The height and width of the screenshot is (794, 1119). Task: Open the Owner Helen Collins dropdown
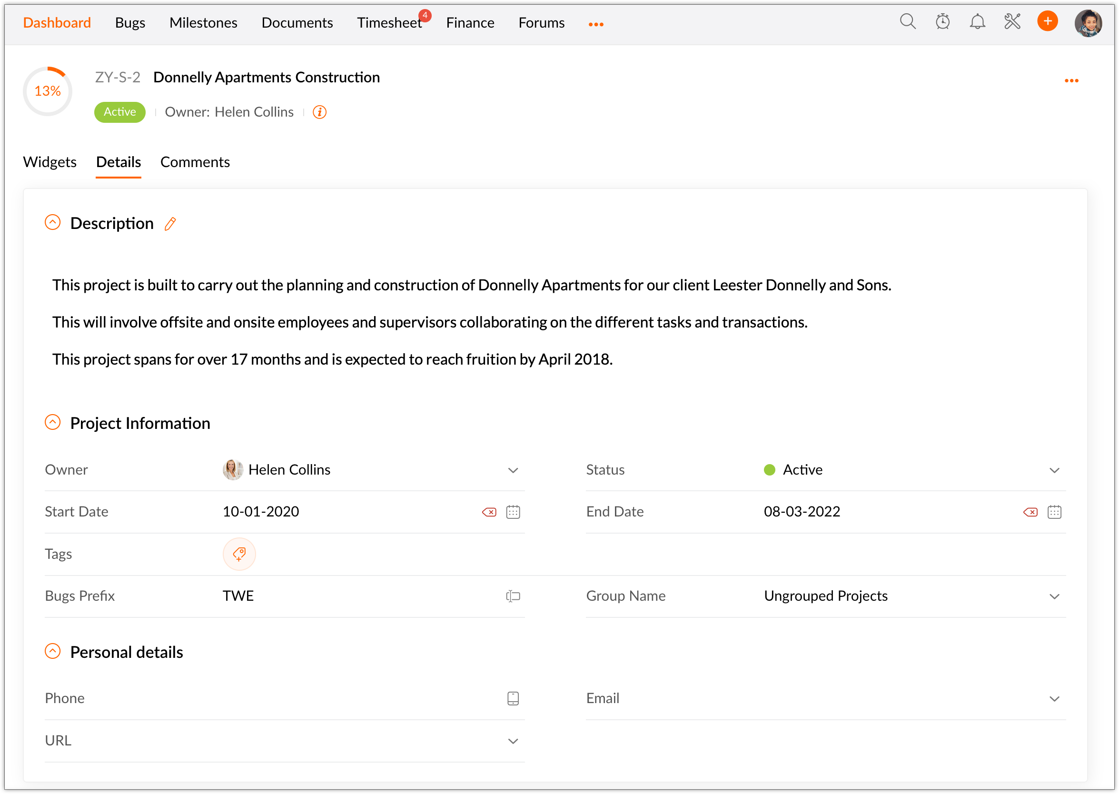[512, 470]
